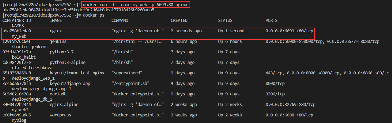The image size is (392, 123).
Task: Click the "/entrypoint.sh" command text
Action: click(x=131, y=83)
